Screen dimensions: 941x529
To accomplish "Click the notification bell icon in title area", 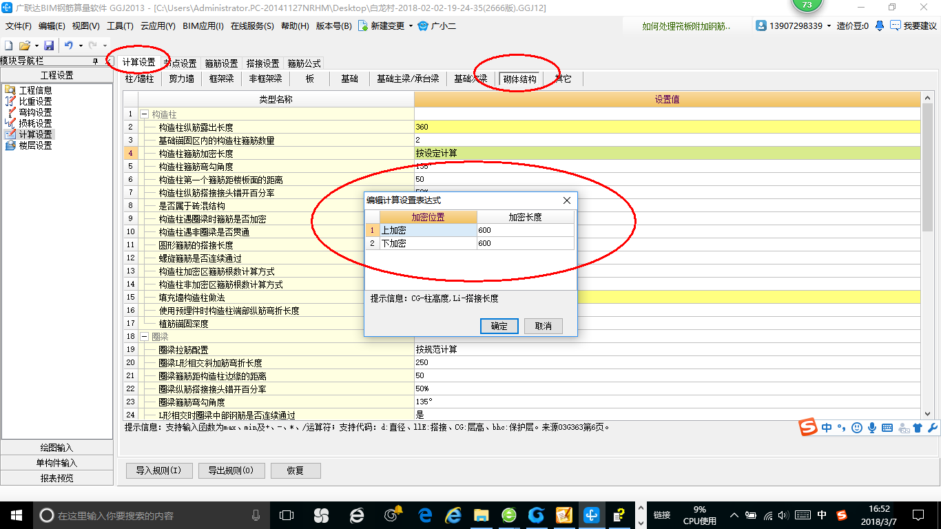I will click(x=880, y=25).
